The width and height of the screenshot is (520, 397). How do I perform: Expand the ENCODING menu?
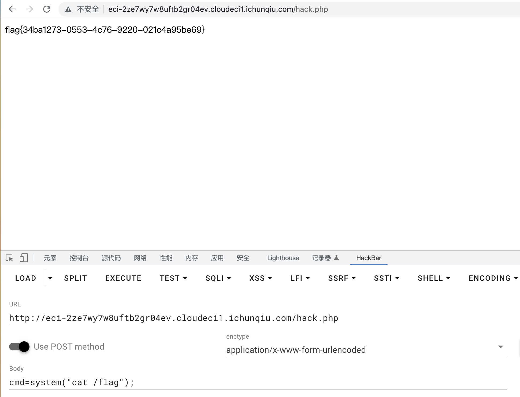pyautogui.click(x=493, y=278)
